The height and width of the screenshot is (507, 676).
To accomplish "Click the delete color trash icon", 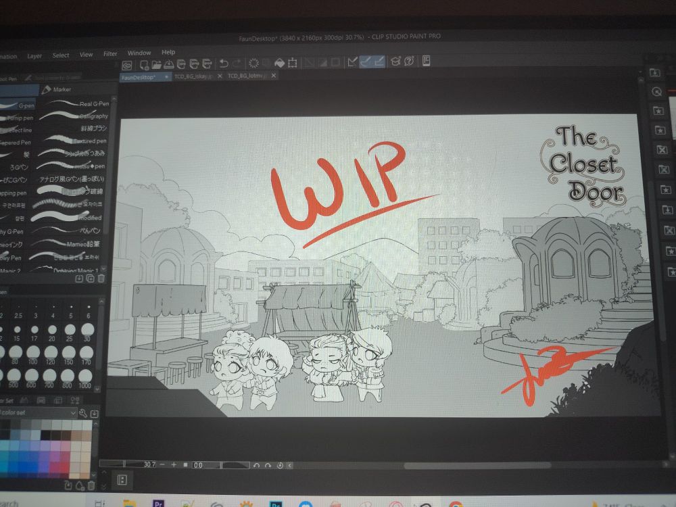I will point(91,485).
